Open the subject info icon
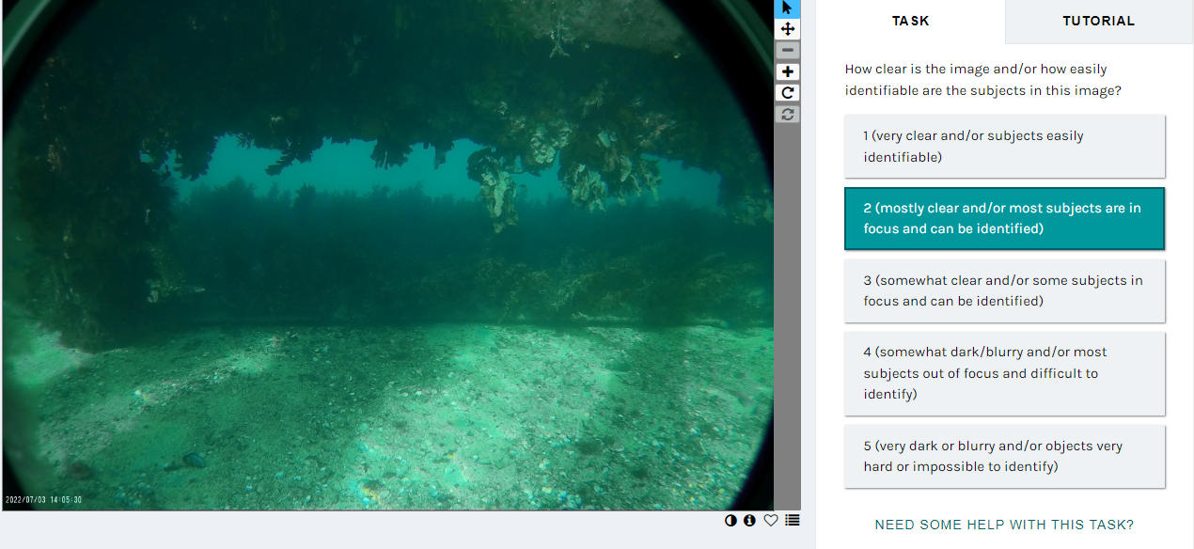This screenshot has height=549, width=1194. [749, 520]
